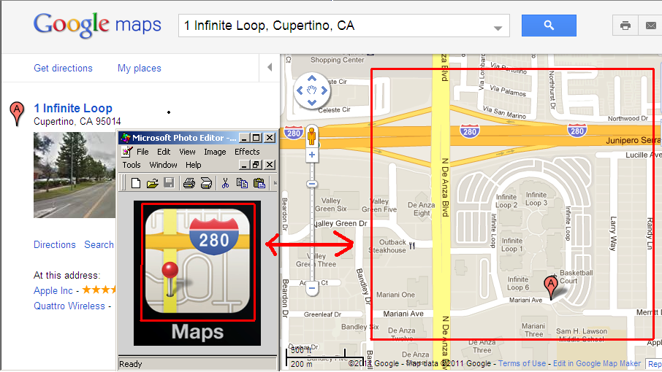Open the Help menu in Photo Editor
Screen dimensions: 662x372
pyautogui.click(x=194, y=165)
